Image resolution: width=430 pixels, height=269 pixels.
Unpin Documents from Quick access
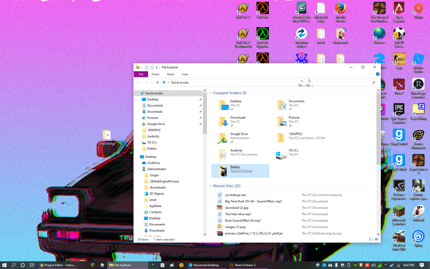coord(201,105)
